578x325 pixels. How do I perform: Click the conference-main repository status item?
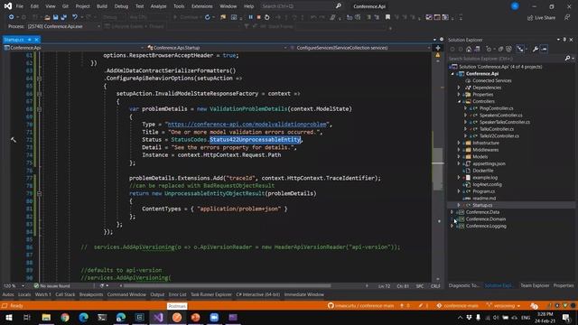458,306
